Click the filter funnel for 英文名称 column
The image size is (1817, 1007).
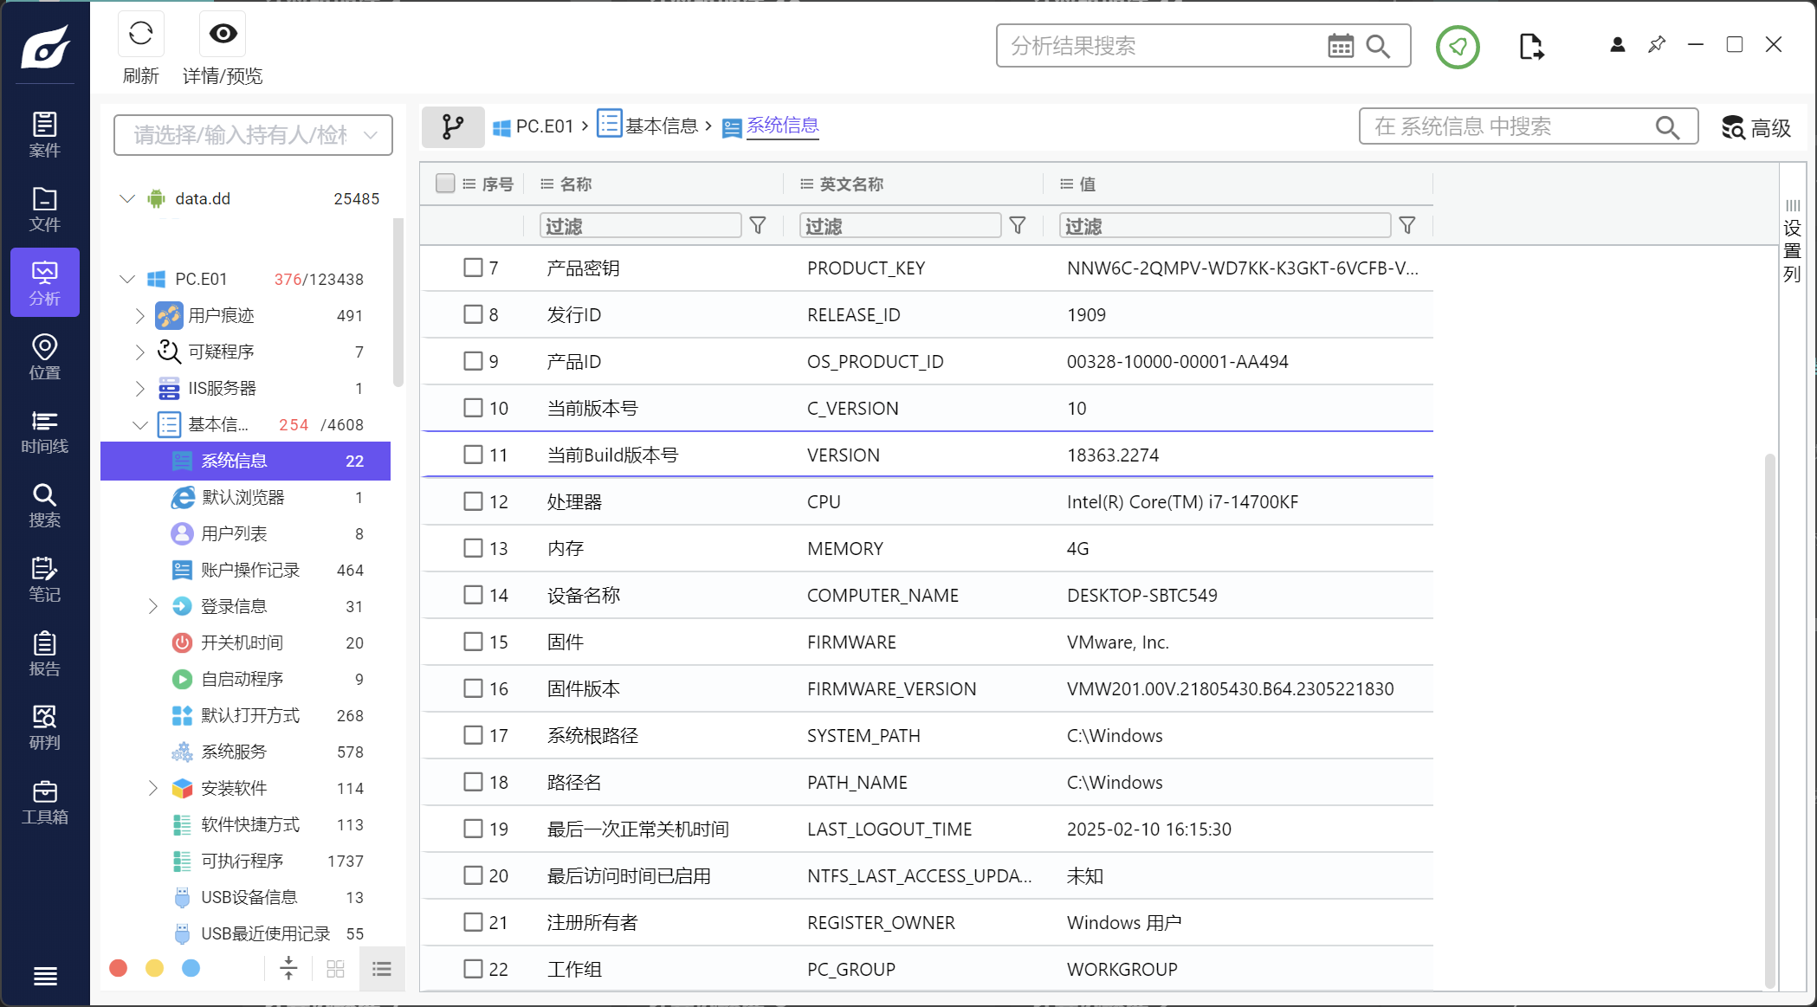(x=1018, y=226)
